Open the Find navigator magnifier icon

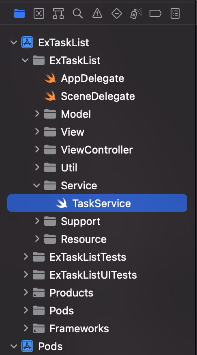click(78, 13)
